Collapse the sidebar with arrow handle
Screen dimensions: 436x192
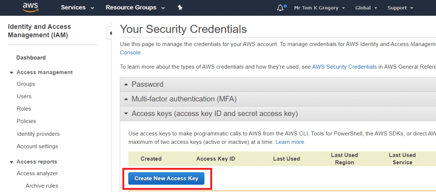point(110,33)
